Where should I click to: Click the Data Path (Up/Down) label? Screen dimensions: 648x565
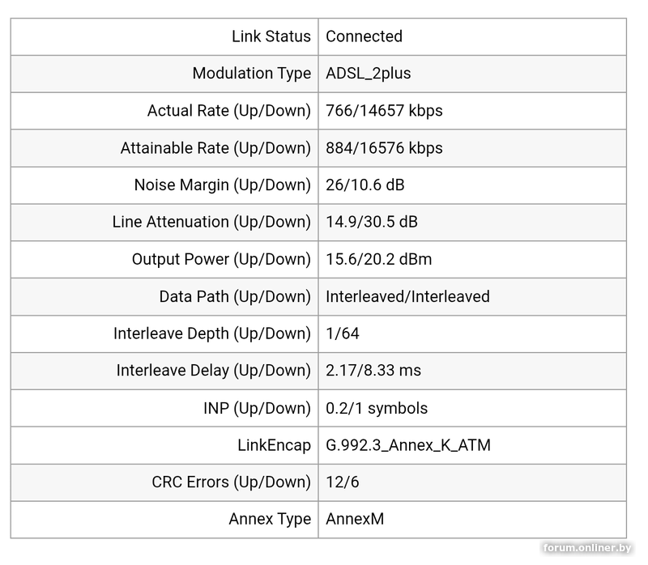click(x=234, y=296)
